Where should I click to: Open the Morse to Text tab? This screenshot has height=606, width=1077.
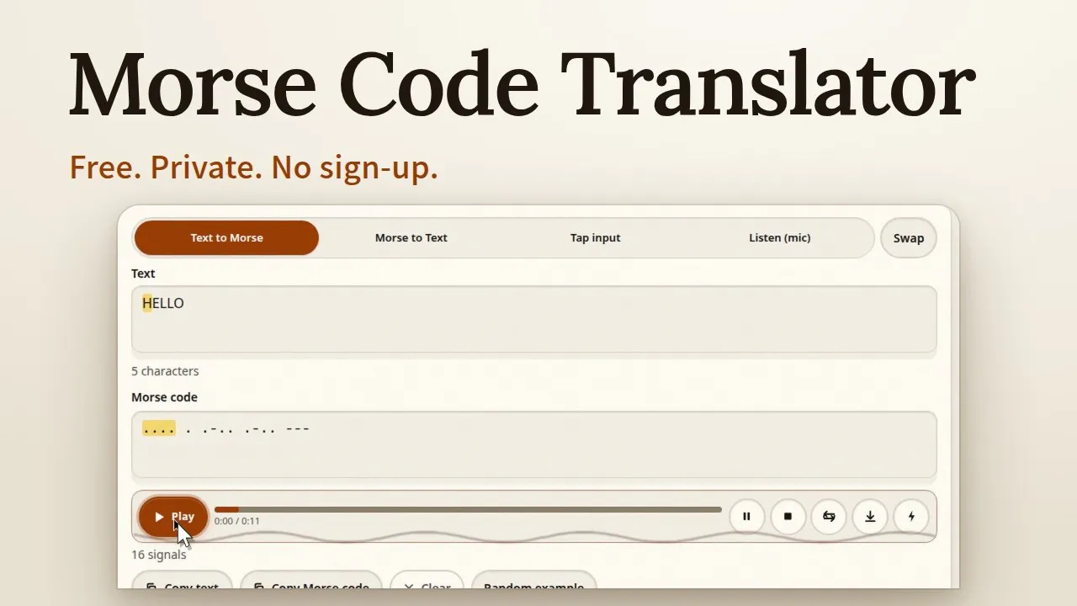(x=411, y=237)
